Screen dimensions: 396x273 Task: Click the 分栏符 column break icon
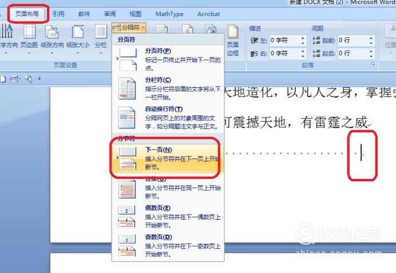(x=127, y=88)
